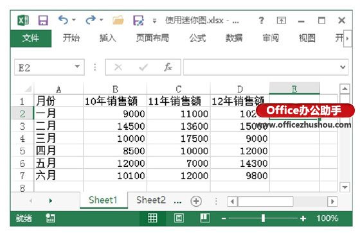This screenshot has width=360, height=233.
Task: Open the 文件 tab
Action: point(31,38)
